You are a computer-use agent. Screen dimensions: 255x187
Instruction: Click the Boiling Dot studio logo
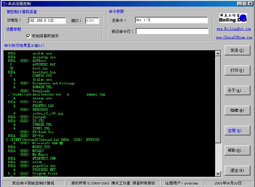coord(233,18)
